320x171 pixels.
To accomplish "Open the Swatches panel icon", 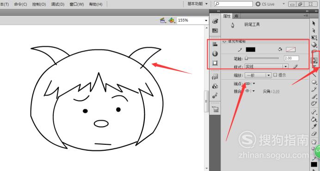I will tap(215, 30).
